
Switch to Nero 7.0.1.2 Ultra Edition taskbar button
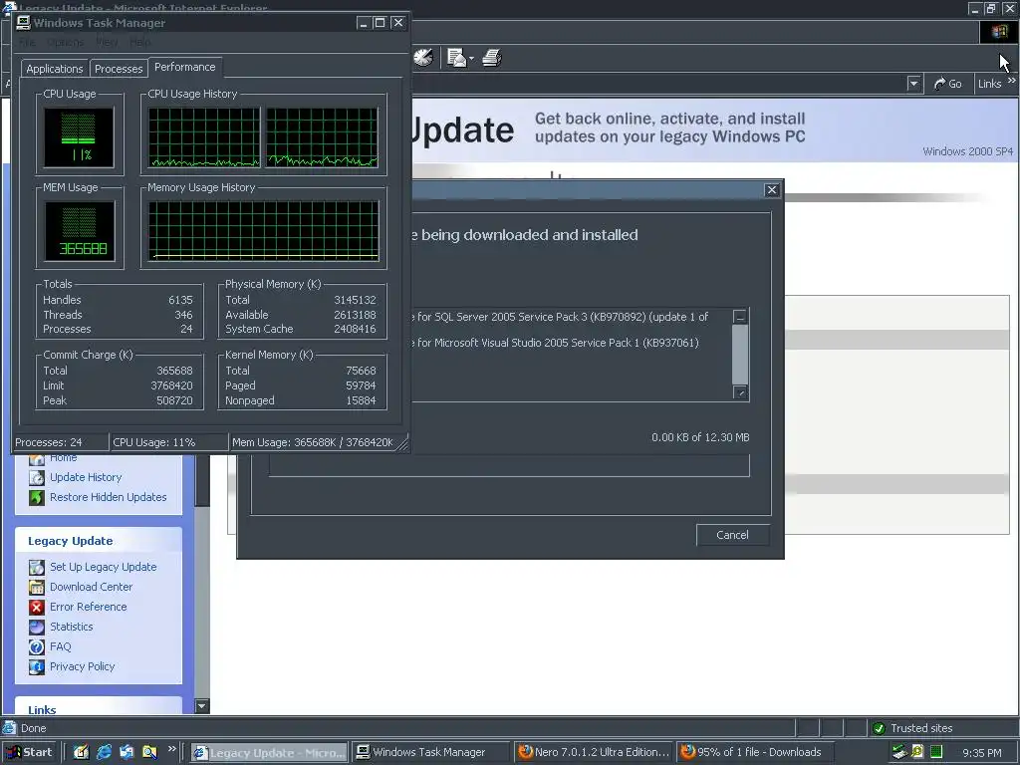[x=594, y=752]
